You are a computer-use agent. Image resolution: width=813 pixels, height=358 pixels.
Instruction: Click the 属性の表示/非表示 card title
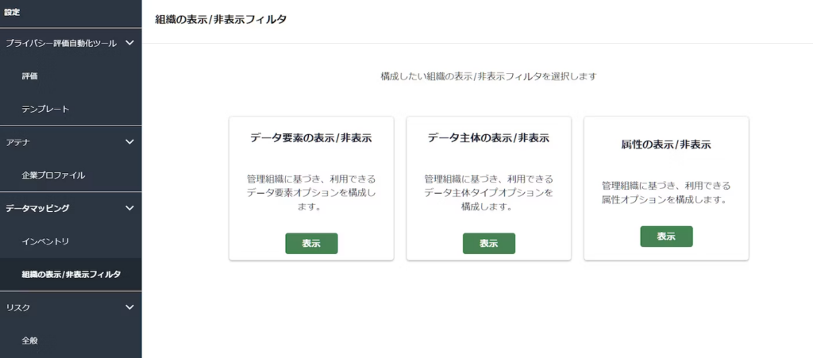click(665, 145)
